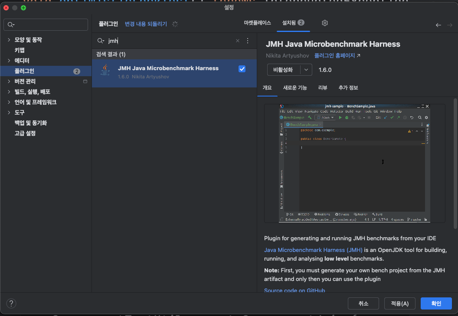
Task: Clear the jmh plugin search text
Action: [x=238, y=41]
